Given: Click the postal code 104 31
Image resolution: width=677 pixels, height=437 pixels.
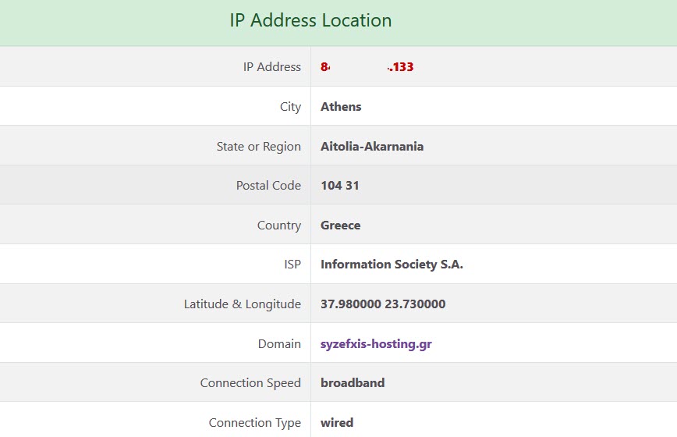Looking at the screenshot, I should pyautogui.click(x=340, y=186).
